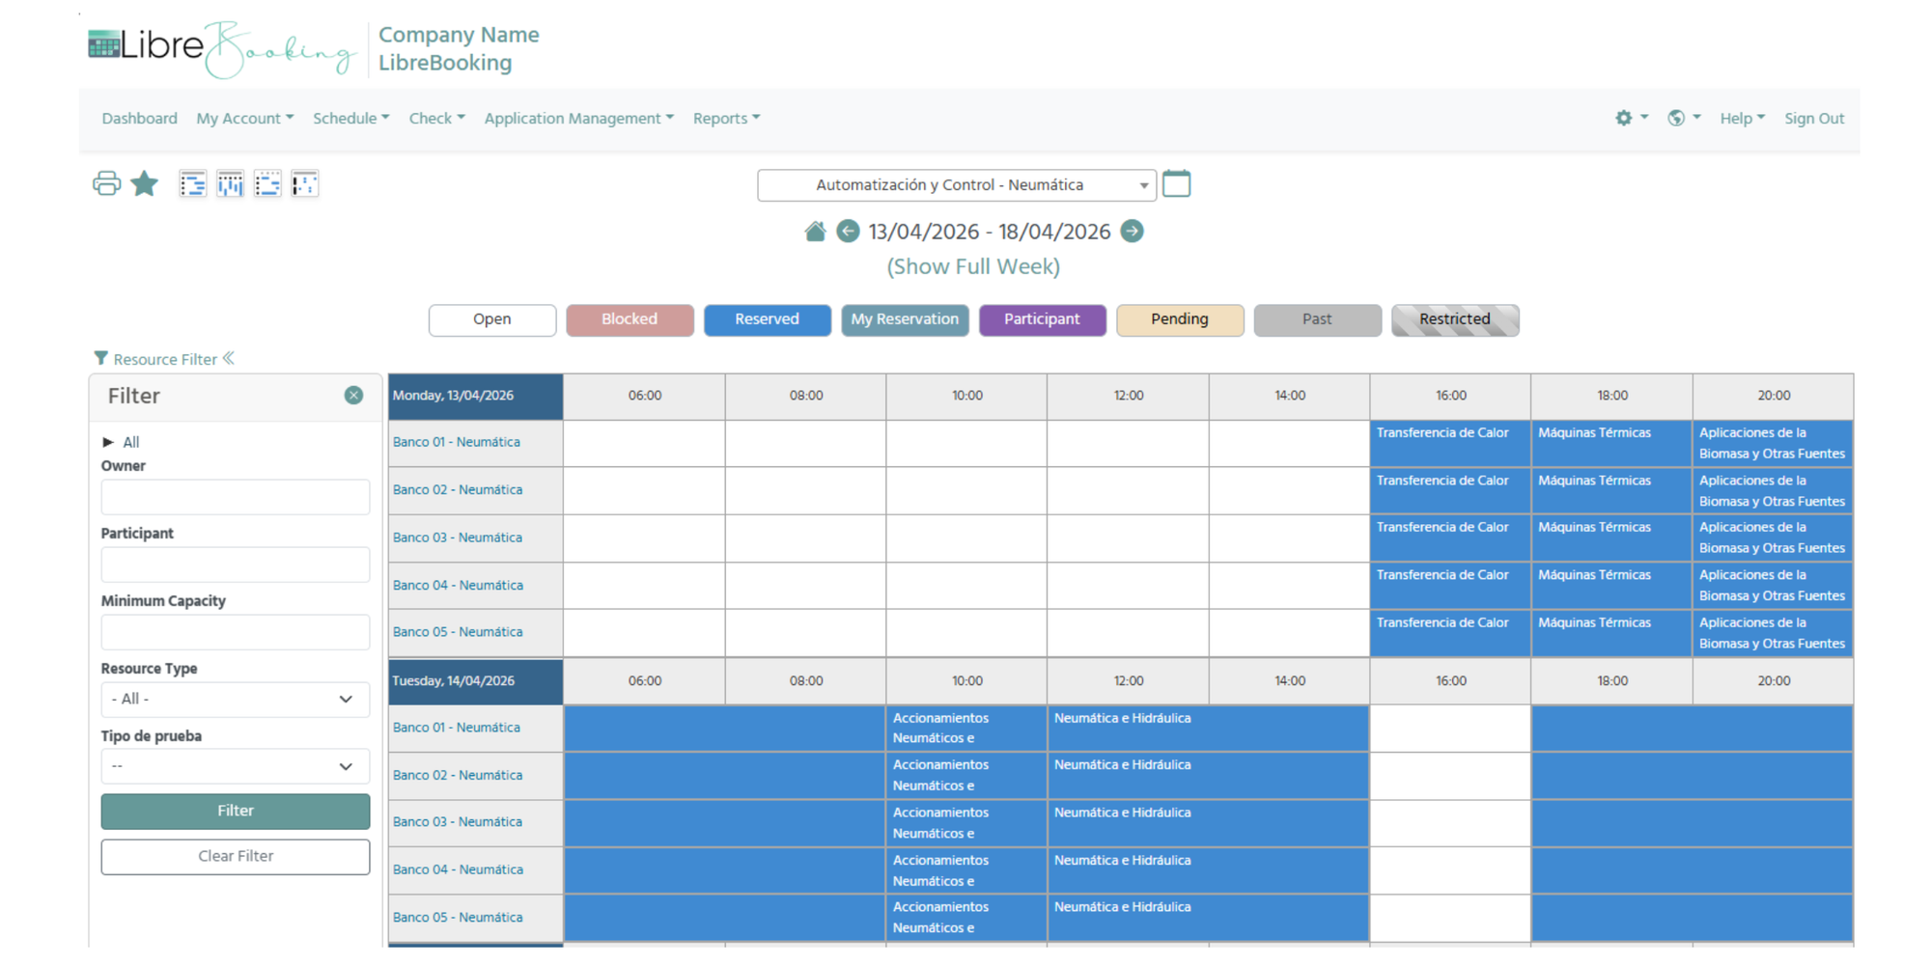Click the LibreBooking logo
Screen dimensions: 1931x965
(x=221, y=48)
